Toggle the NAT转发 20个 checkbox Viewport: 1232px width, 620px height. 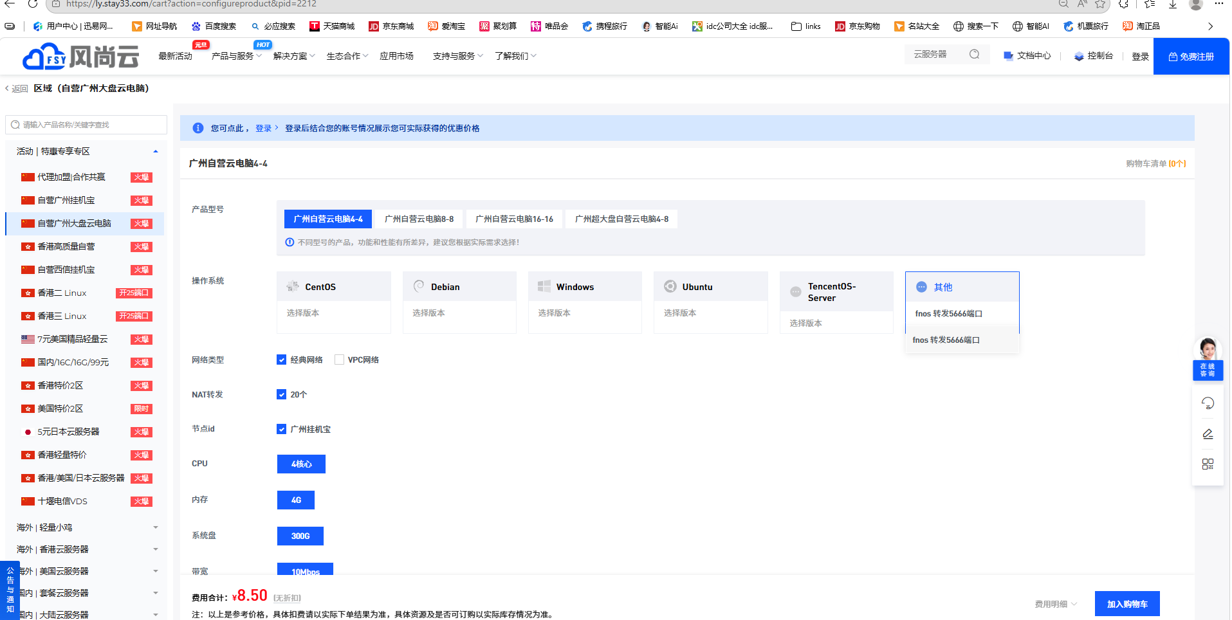(281, 394)
